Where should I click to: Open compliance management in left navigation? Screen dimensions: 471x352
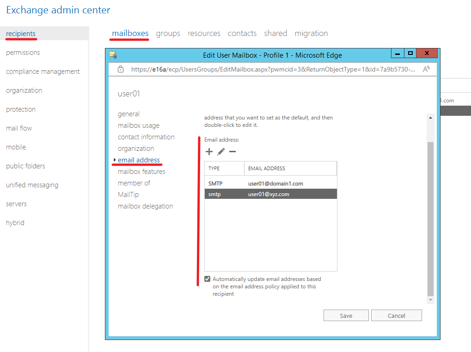tap(43, 72)
